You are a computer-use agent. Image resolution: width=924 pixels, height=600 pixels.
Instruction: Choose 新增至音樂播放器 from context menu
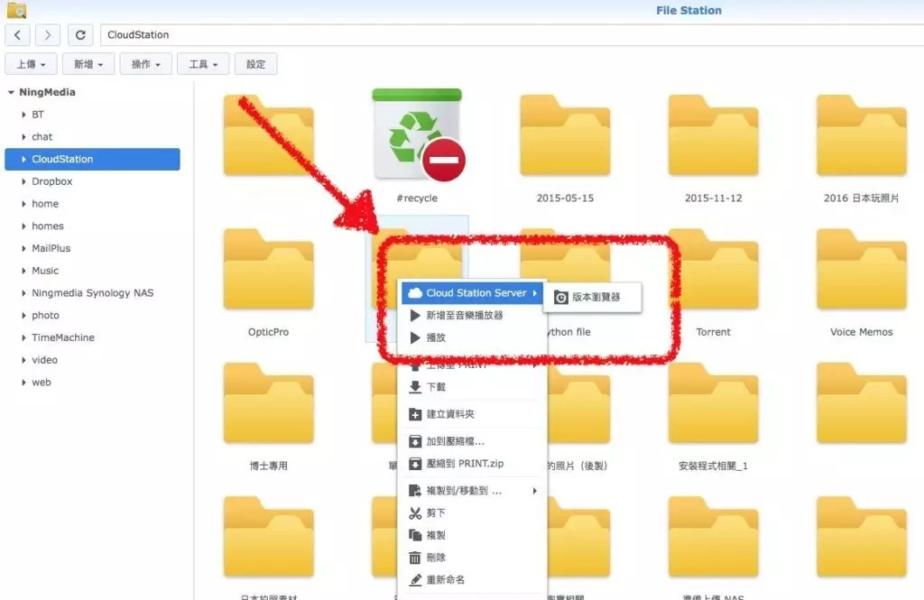(465, 316)
